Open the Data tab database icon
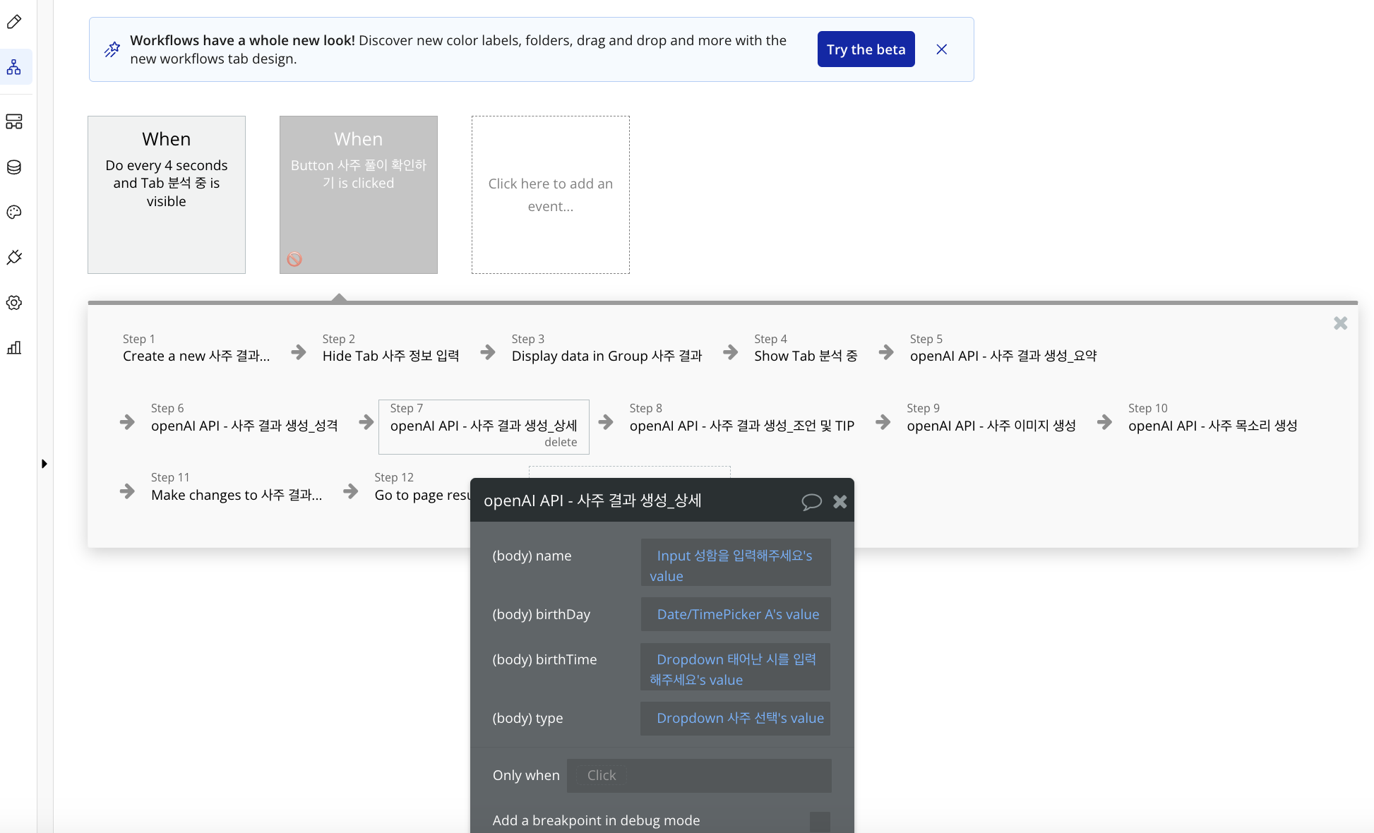This screenshot has width=1374, height=833. pos(14,167)
